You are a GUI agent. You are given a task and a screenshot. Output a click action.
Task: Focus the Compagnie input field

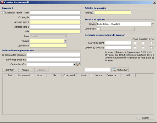point(55,17)
